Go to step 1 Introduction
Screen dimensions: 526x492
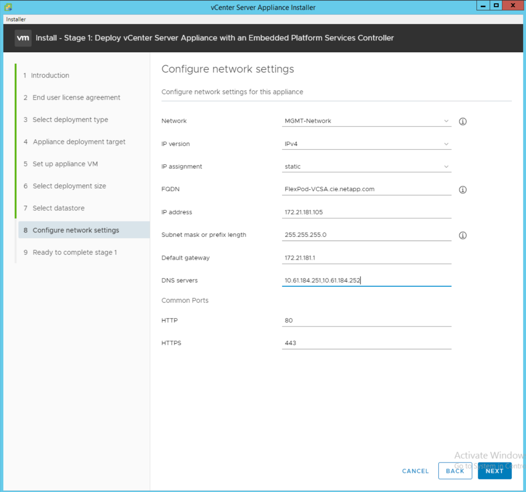[x=50, y=75]
